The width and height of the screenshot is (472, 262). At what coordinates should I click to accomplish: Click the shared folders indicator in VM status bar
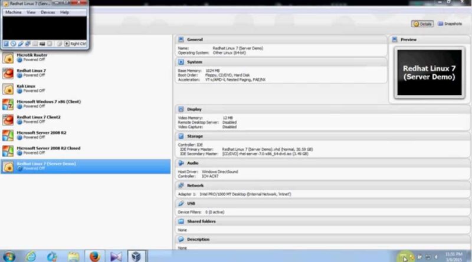[x=35, y=44]
